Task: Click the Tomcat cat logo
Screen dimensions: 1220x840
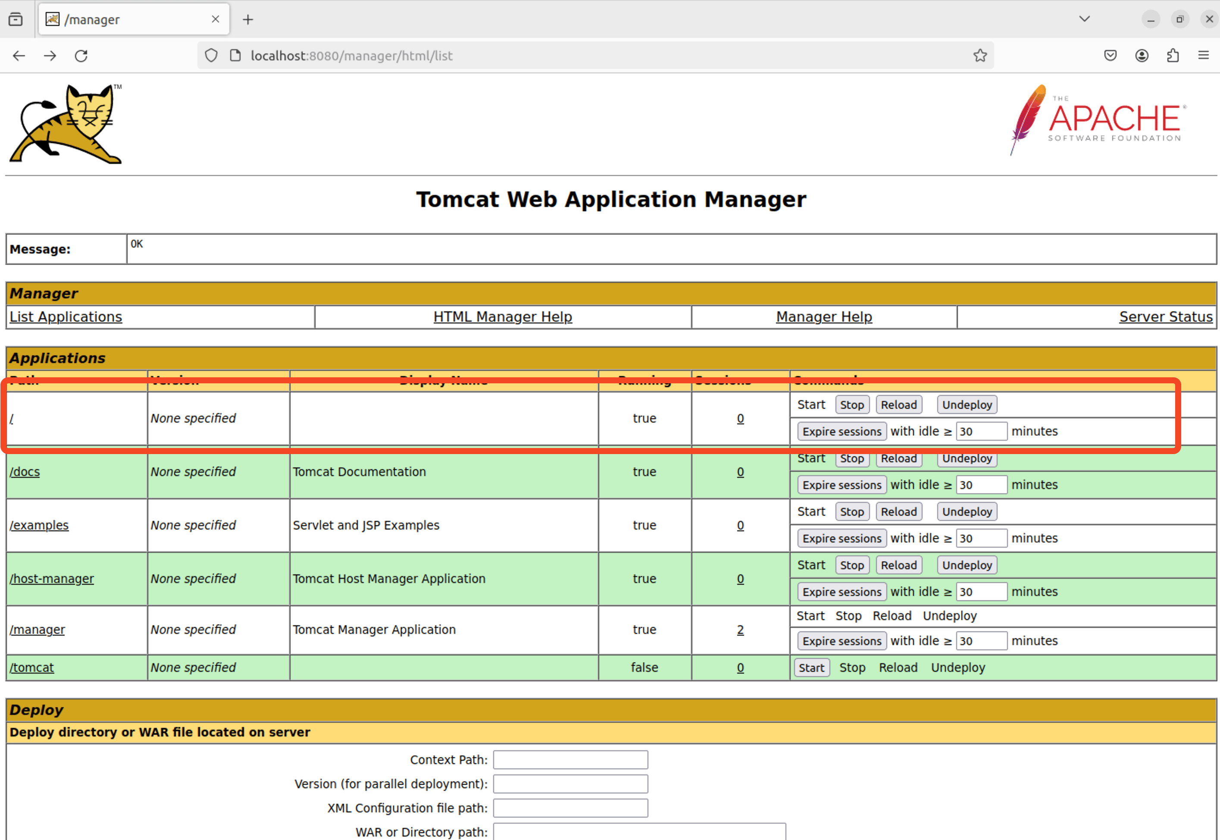Action: click(66, 124)
